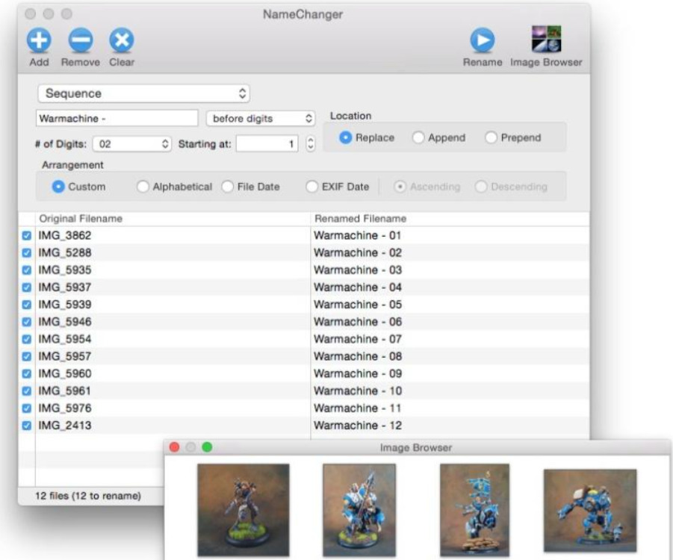Click the Original Filename column header
The image size is (673, 560).
click(173, 219)
